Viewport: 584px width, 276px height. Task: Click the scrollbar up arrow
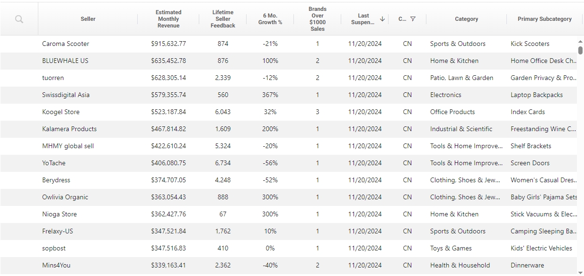(580, 42)
